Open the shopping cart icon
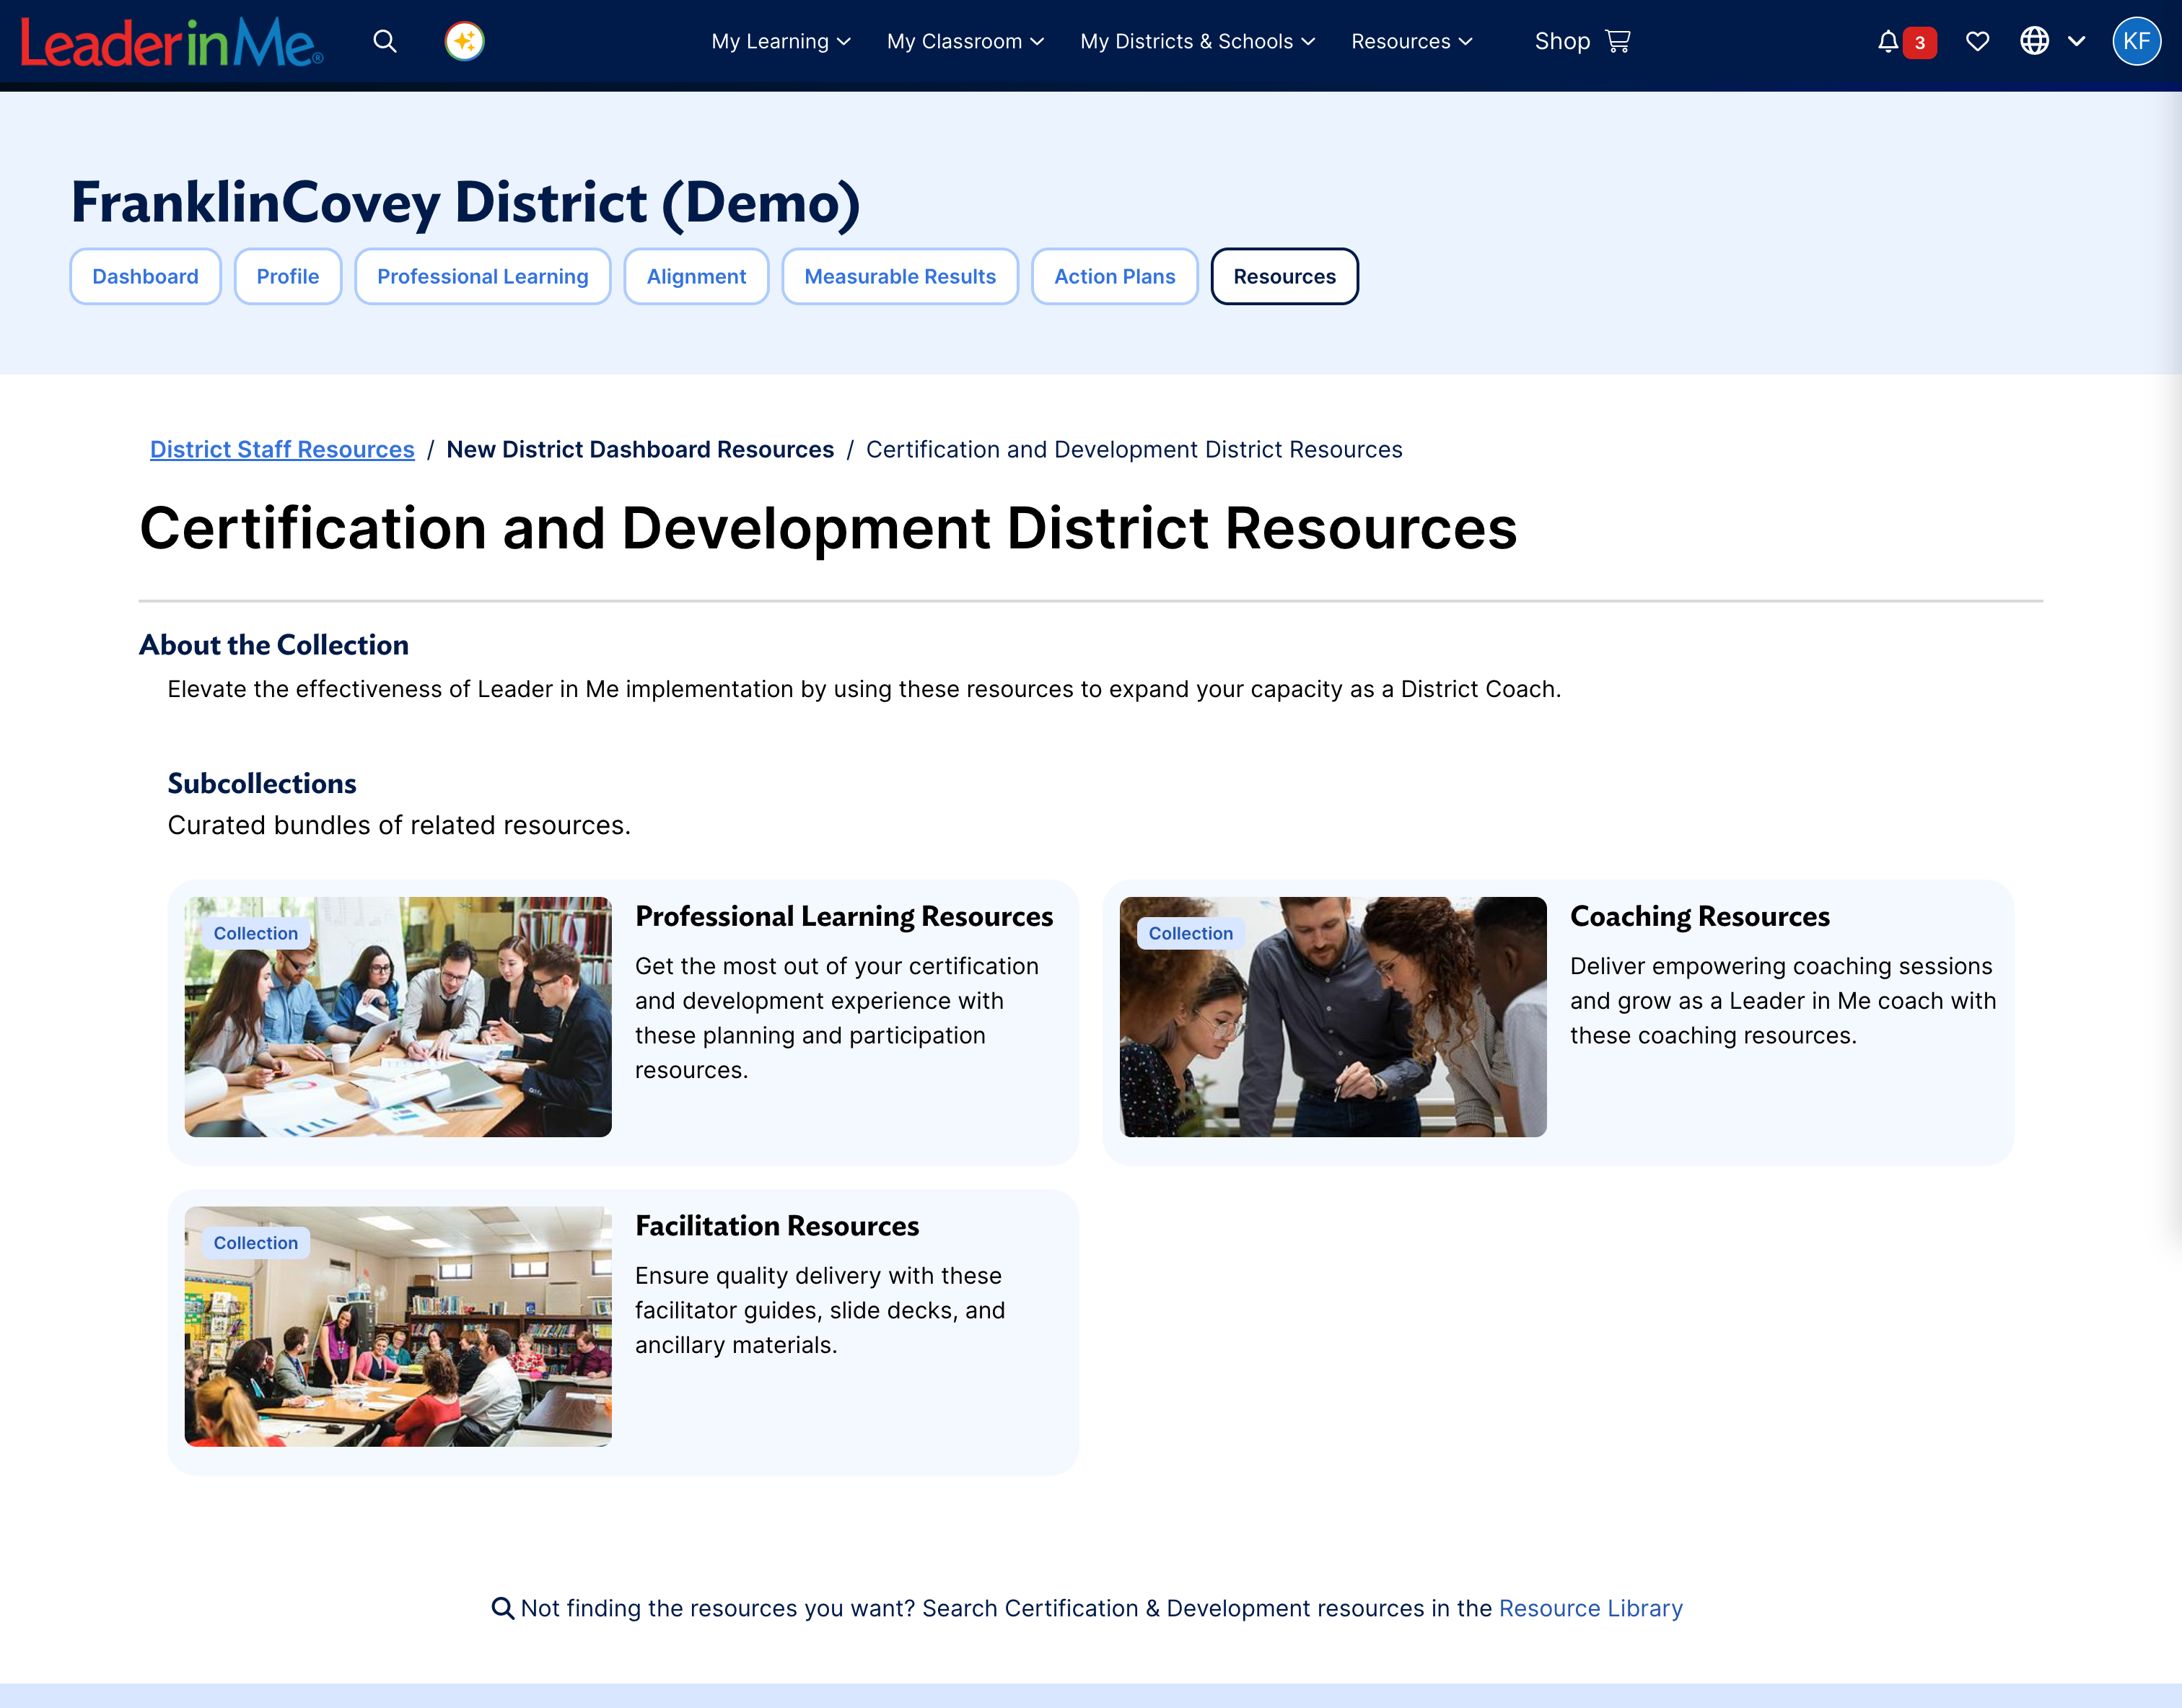Screen dimensions: 2182x1708 coord(1618,41)
